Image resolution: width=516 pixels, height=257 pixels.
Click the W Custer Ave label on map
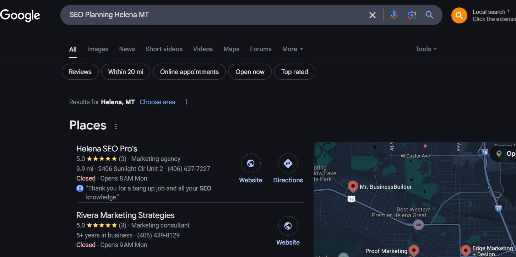[x=415, y=156]
